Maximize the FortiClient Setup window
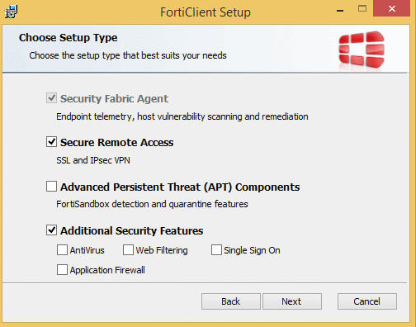This screenshot has height=327, width=416. coord(362,9)
